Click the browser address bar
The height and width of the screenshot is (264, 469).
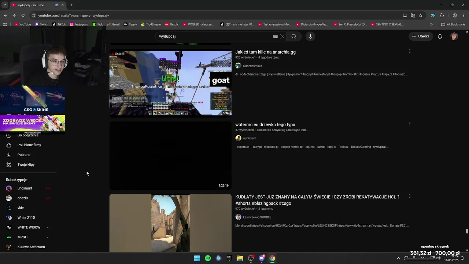pyautogui.click(x=216, y=15)
